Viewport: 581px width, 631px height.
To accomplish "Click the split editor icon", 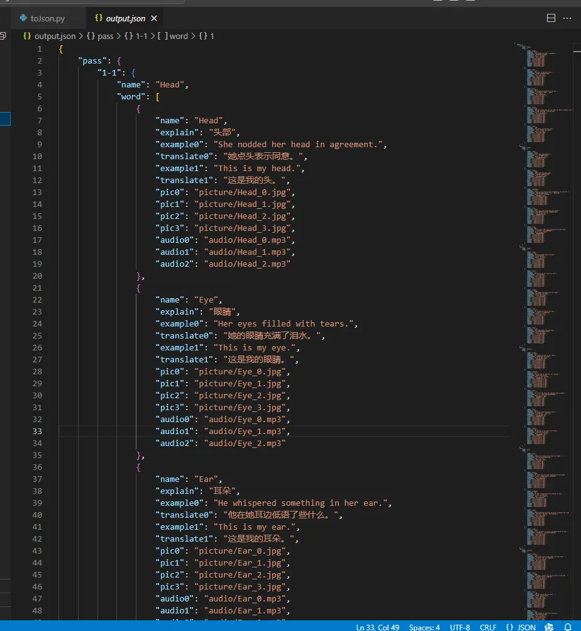I will click(551, 18).
